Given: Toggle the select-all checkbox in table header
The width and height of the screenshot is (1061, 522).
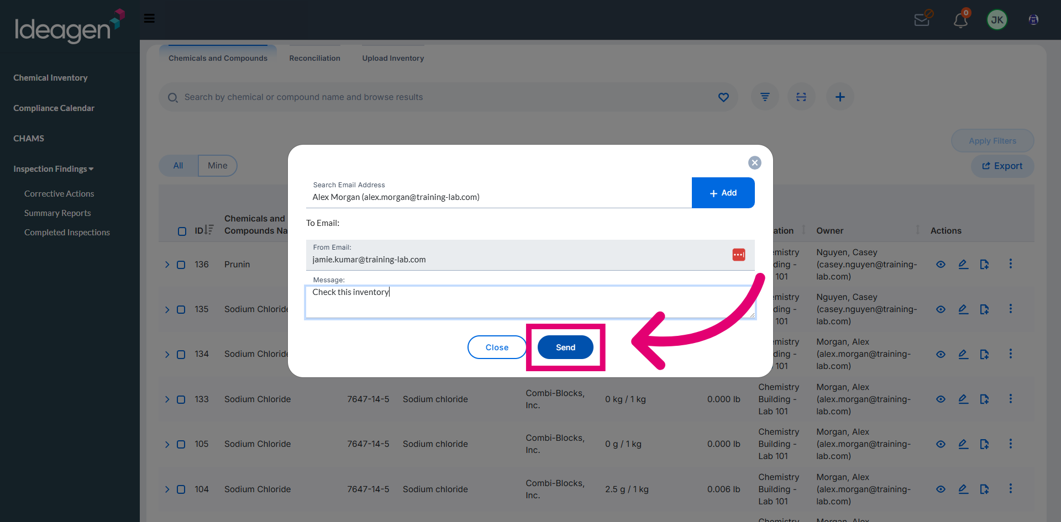Looking at the screenshot, I should pos(182,231).
